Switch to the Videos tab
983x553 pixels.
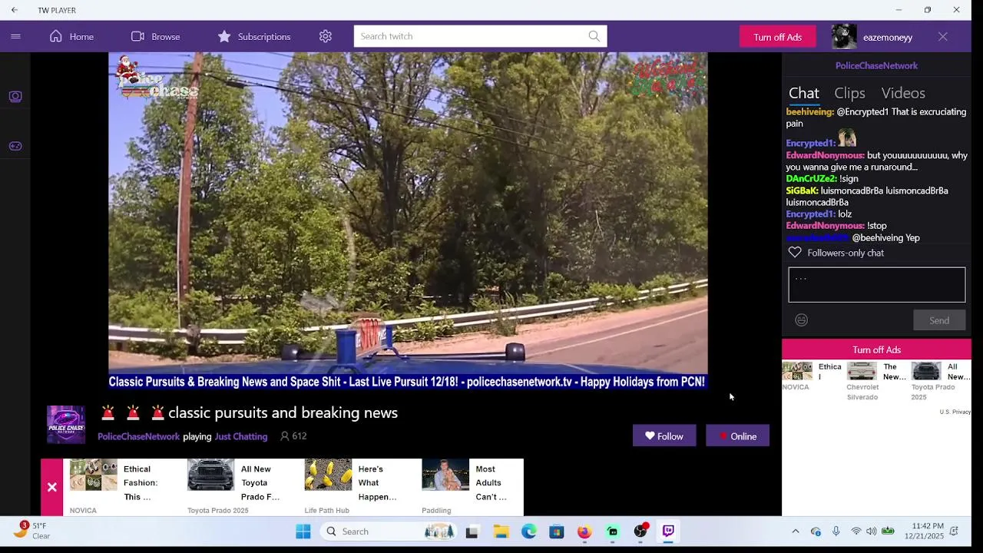coord(903,93)
